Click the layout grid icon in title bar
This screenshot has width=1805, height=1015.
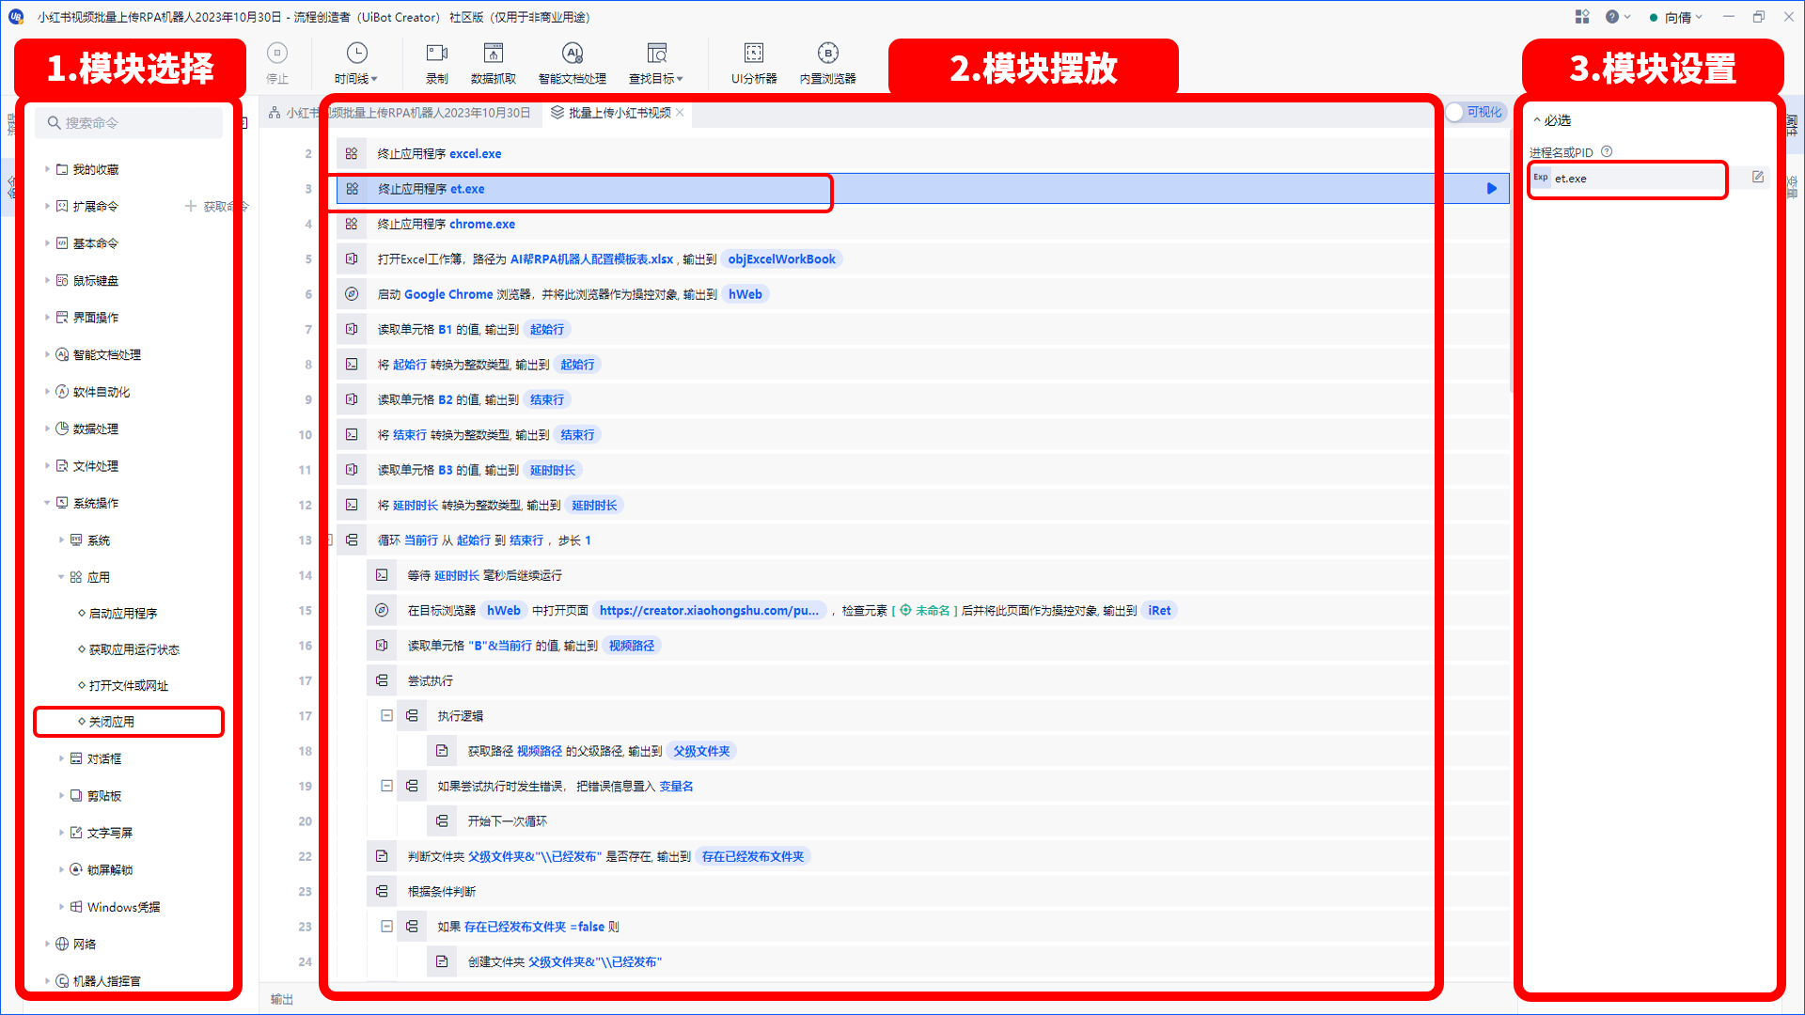(1582, 17)
